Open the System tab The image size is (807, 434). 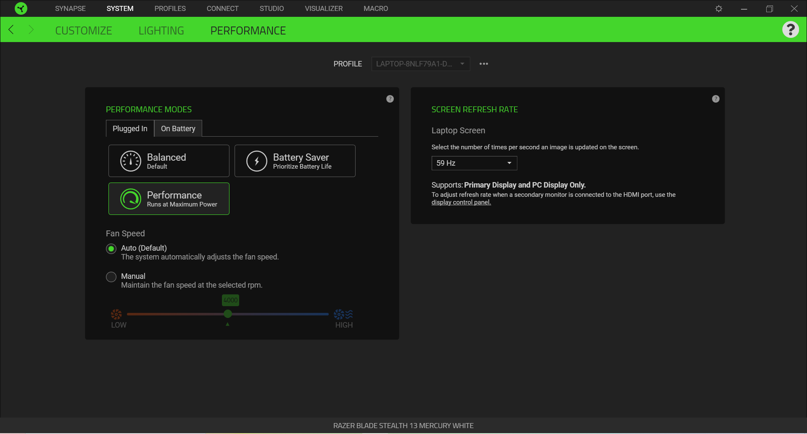tap(120, 8)
